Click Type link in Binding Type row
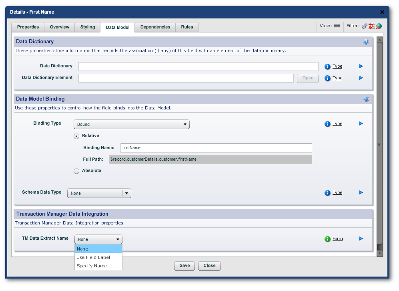Image resolution: width=399 pixels, height=291 pixels. pos(337,124)
